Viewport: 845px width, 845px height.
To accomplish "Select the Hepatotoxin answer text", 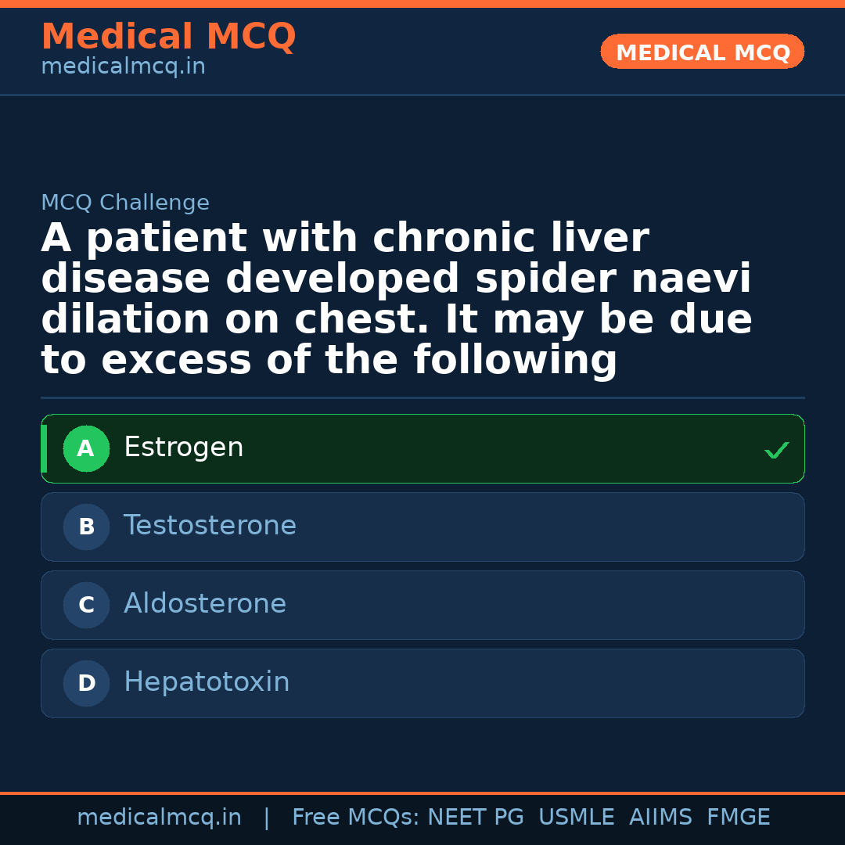I will pyautogui.click(x=207, y=682).
